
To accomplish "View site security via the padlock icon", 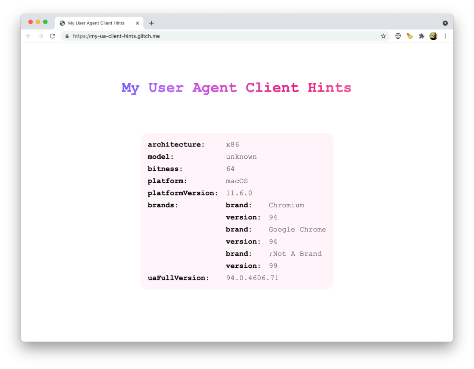I will pos(66,36).
